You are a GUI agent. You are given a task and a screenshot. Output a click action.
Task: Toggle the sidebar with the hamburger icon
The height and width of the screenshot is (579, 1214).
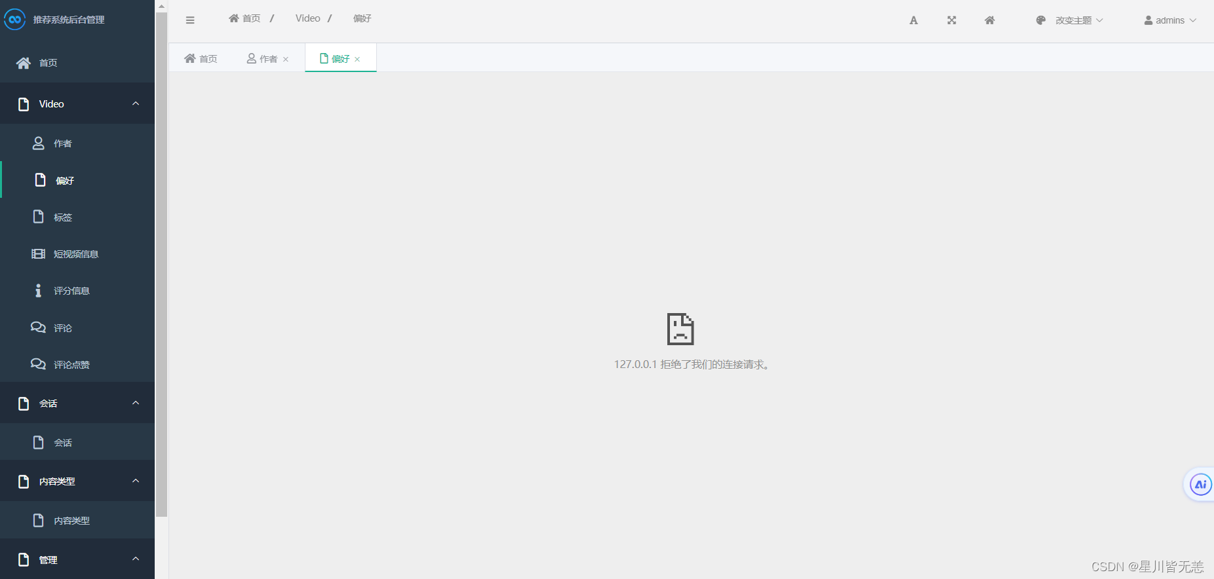tap(190, 20)
